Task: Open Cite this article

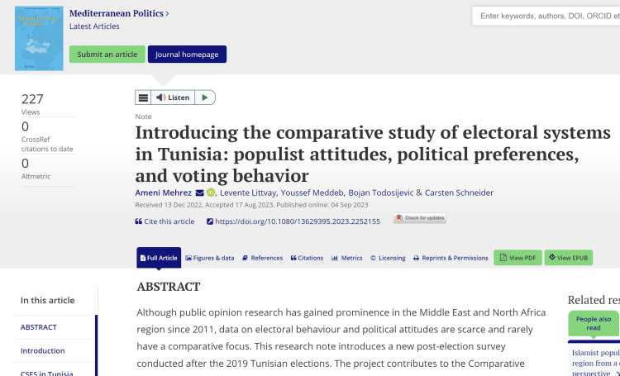Action: click(165, 221)
